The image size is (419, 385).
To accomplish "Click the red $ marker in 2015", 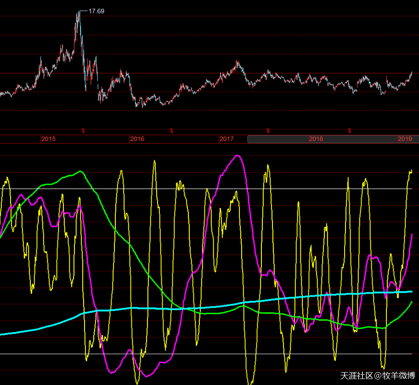I will coord(83,131).
